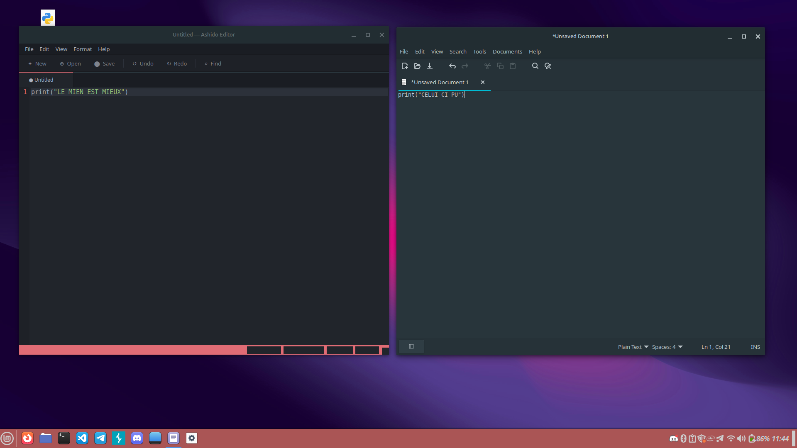The width and height of the screenshot is (797, 448).
Task: Open Discord from the taskbar
Action: [137, 438]
